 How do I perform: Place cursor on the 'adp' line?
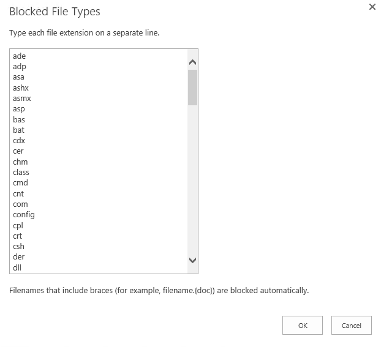[x=19, y=67]
